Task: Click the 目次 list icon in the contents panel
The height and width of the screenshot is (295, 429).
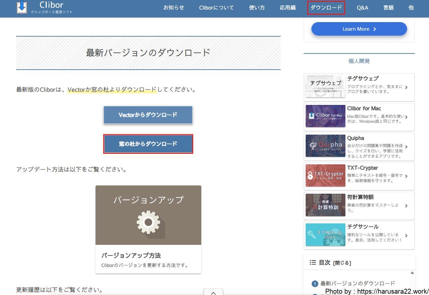Action: click(313, 262)
